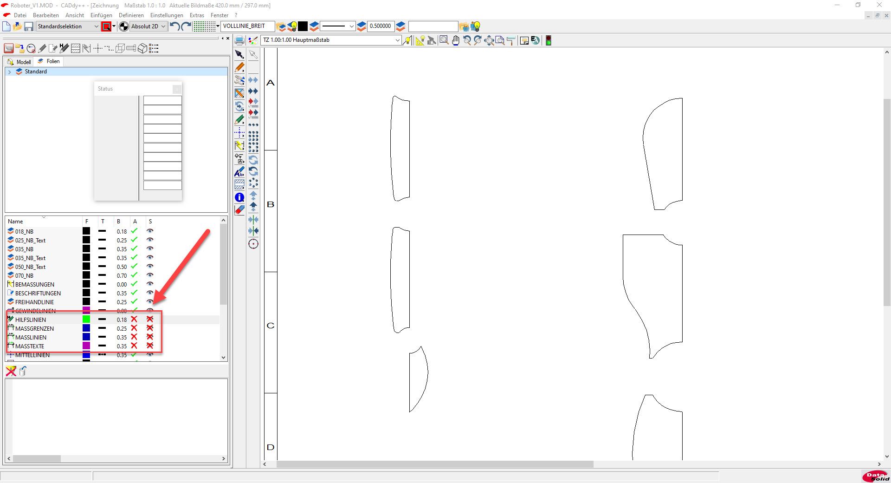
Task: Open the Einfügen menu
Action: 101,15
